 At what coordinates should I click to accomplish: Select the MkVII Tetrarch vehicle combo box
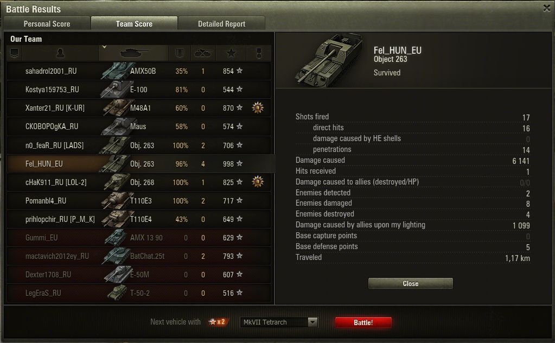click(279, 322)
